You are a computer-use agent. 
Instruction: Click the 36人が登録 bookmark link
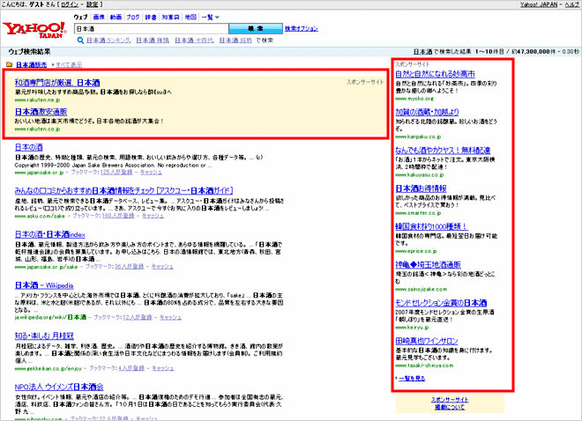pyautogui.click(x=129, y=267)
